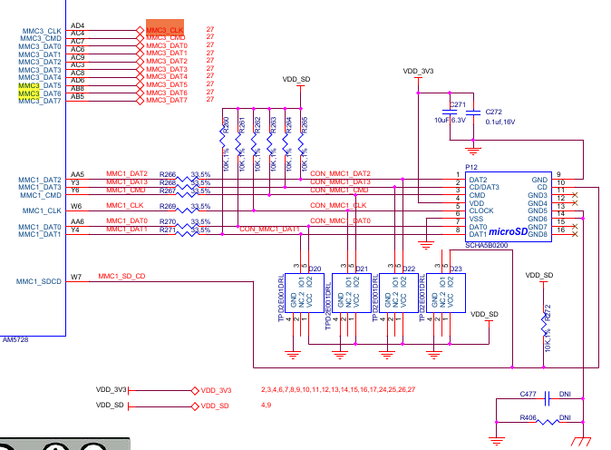Click the VDD_SD power label above the pull-up resistors

(x=296, y=80)
